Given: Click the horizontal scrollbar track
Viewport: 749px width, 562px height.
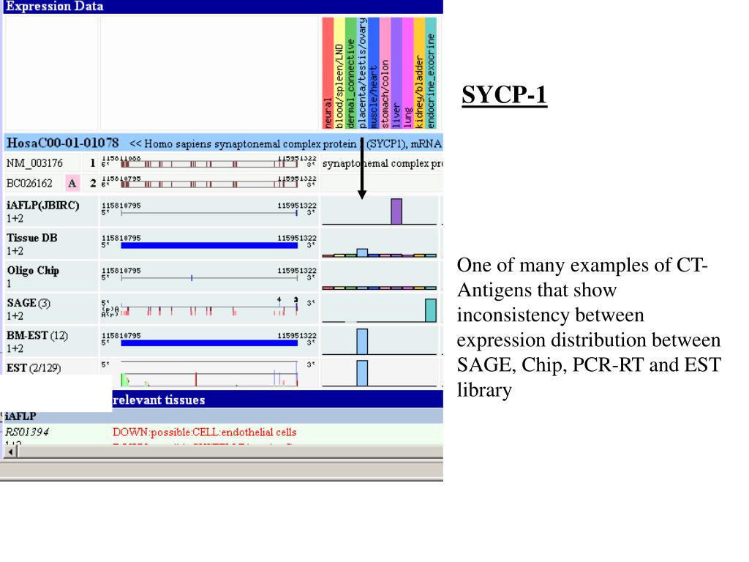Looking at the screenshot, I should 230,452.
